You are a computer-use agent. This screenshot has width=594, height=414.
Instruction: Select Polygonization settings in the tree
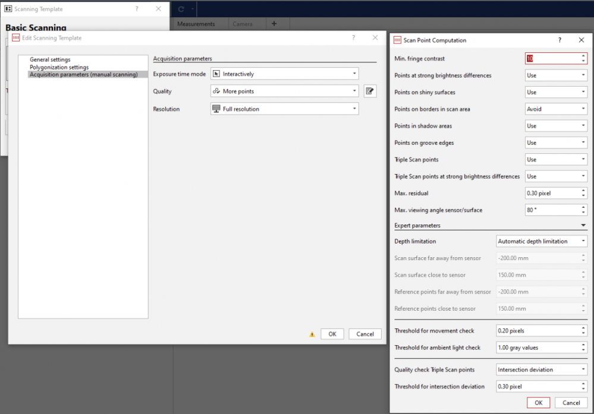pyautogui.click(x=59, y=67)
